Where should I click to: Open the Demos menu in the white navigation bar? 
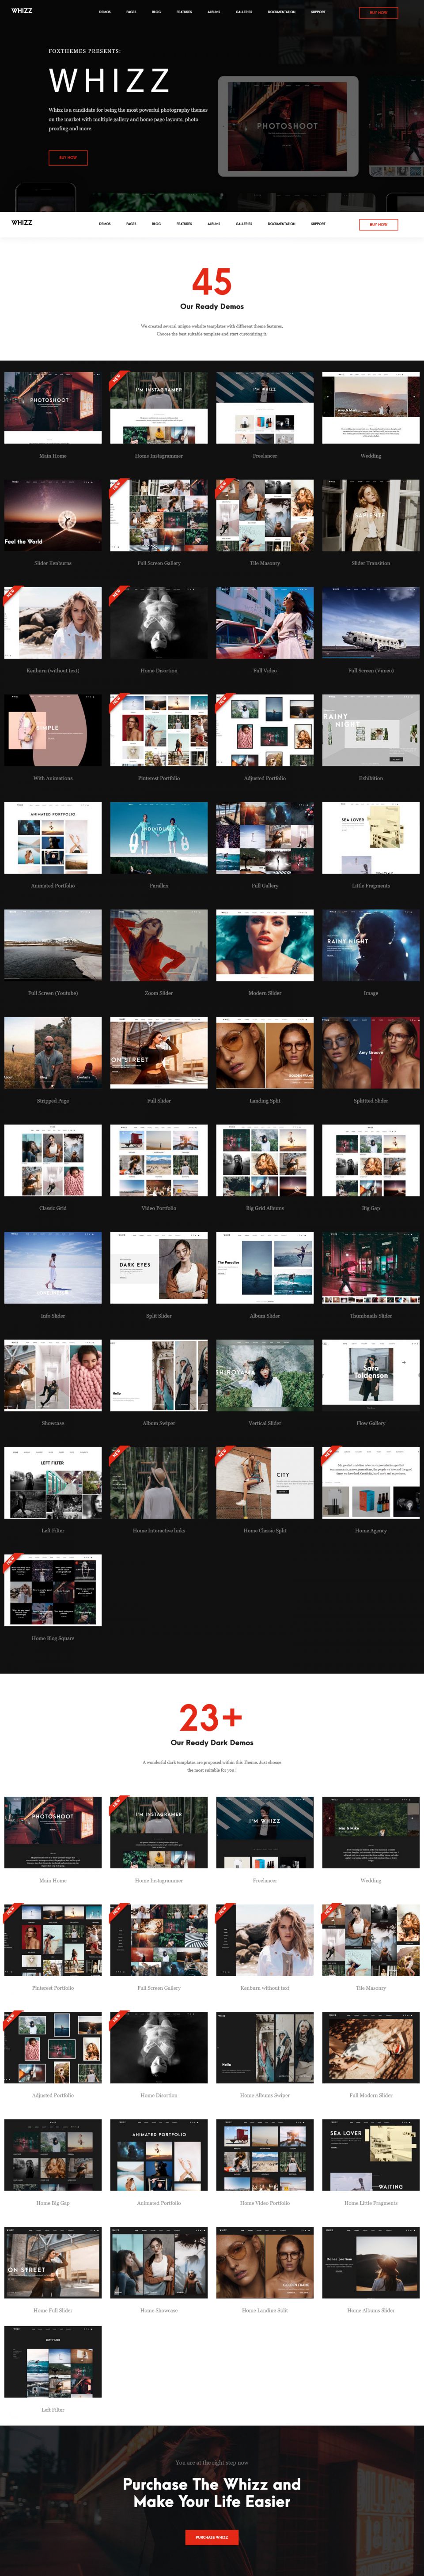click(x=105, y=224)
